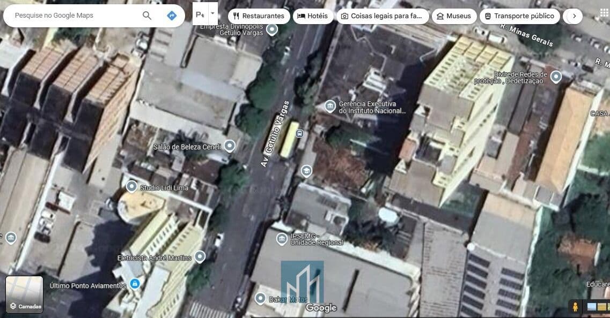
Task: Open the Gerência Executiva do Instituto Nacional pin
Action: click(330, 107)
